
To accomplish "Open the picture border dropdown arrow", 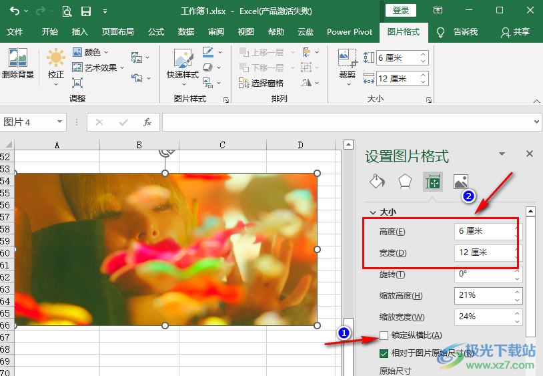I will 220,52.
